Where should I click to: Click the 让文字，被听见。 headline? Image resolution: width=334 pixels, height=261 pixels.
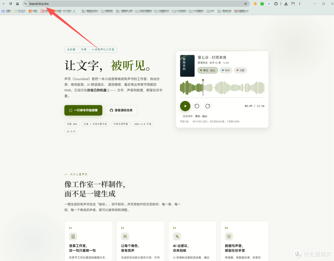108,65
